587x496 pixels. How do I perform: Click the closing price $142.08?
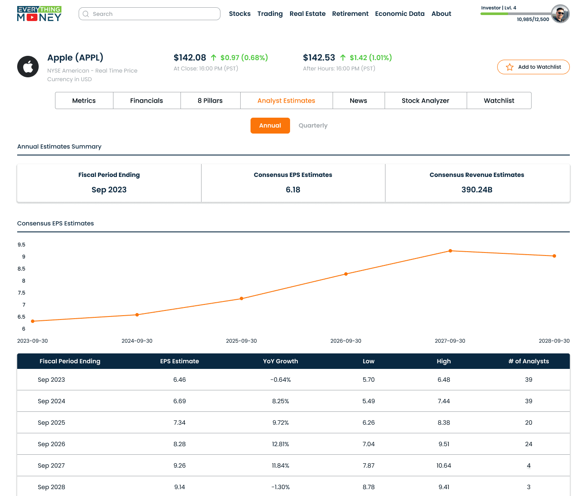click(190, 58)
